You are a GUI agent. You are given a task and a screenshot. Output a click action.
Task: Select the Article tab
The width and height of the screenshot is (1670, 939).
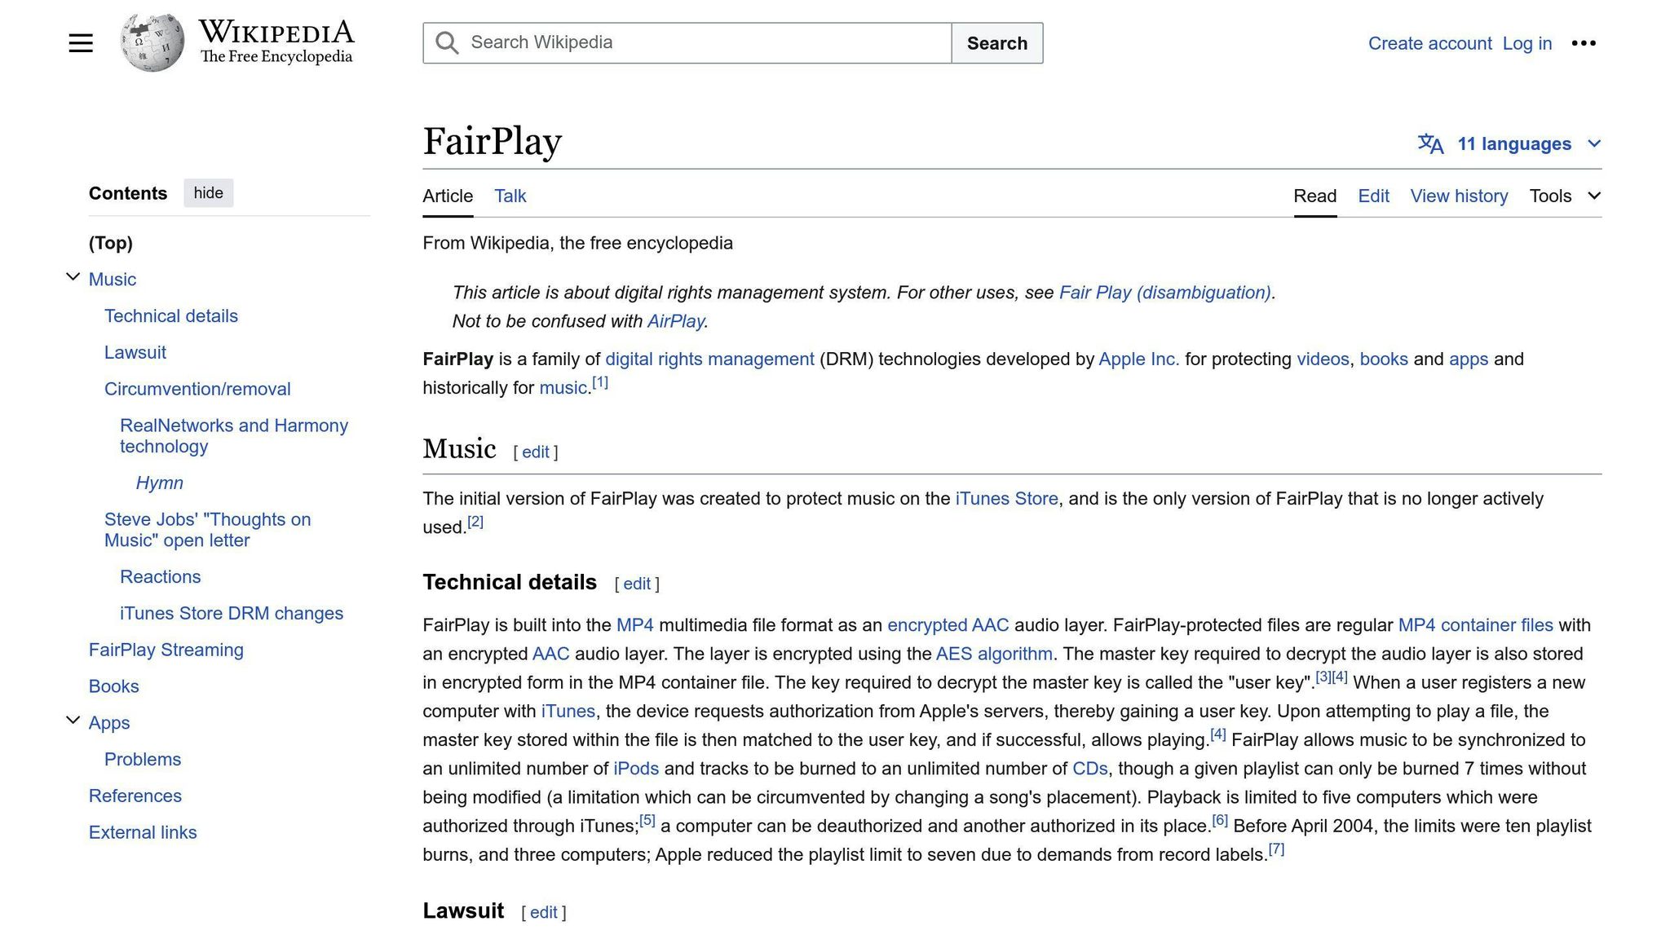(x=448, y=196)
